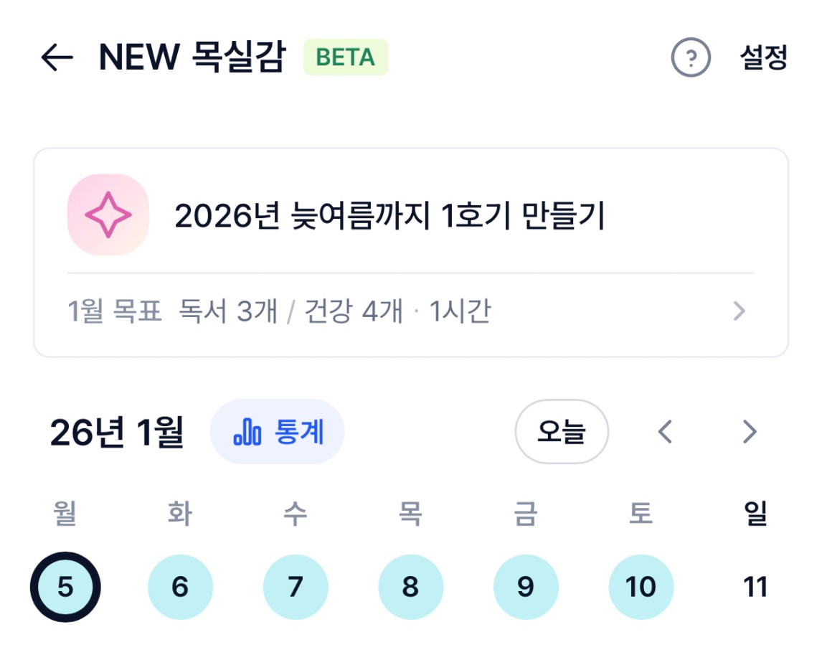Pick Sunday the 11th
822x660 pixels.
[756, 587]
